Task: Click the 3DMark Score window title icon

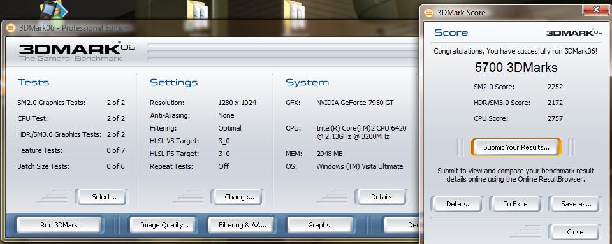Action: click(428, 13)
